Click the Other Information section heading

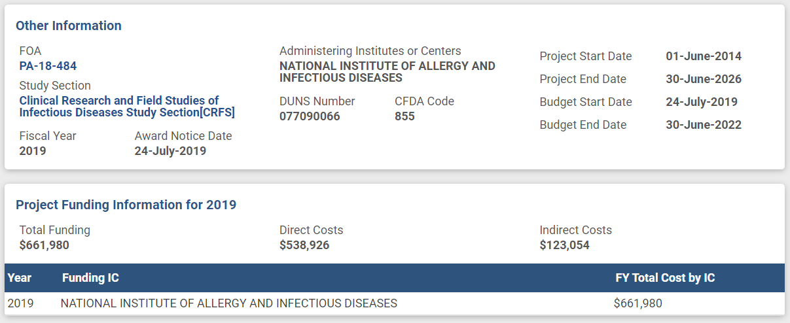tap(69, 25)
